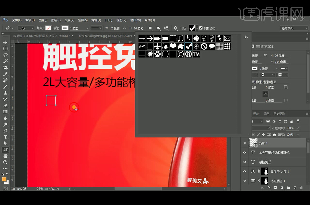Select the Magic Wand tool
Screen dimensions: 310x205
5,61
